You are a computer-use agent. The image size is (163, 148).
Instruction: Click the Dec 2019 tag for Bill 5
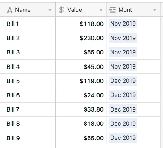coord(123,81)
